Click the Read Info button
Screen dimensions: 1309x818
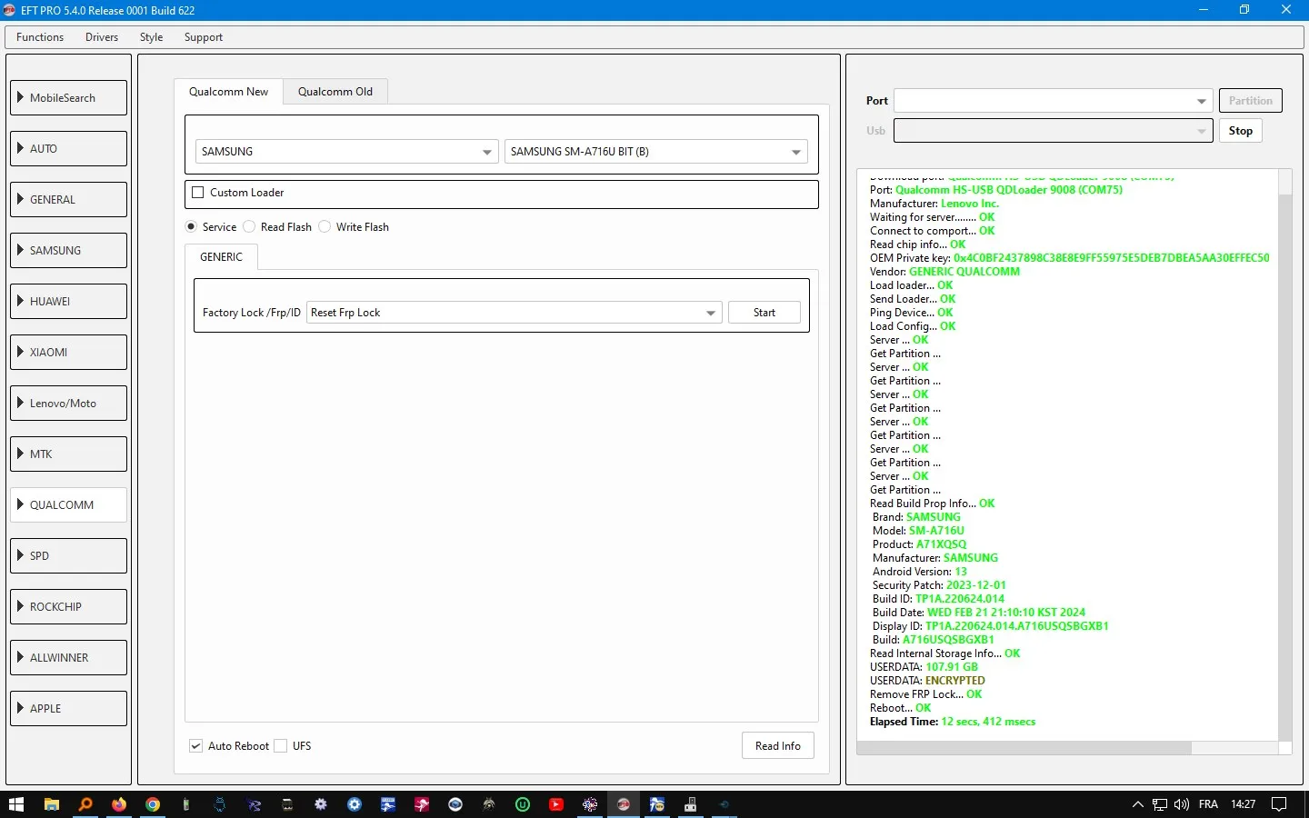(x=777, y=746)
